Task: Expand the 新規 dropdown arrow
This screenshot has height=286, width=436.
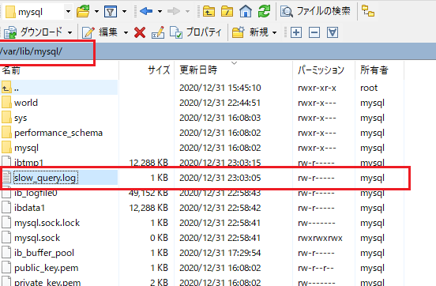Action: coord(274,32)
